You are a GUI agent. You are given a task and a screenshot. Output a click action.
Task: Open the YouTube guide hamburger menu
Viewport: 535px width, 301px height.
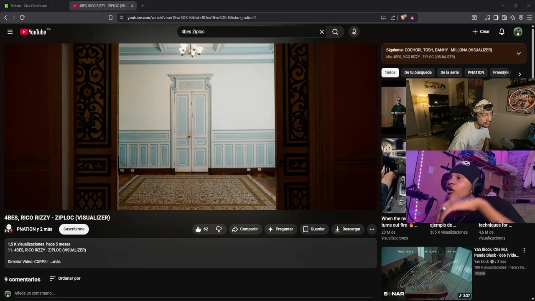click(x=10, y=32)
